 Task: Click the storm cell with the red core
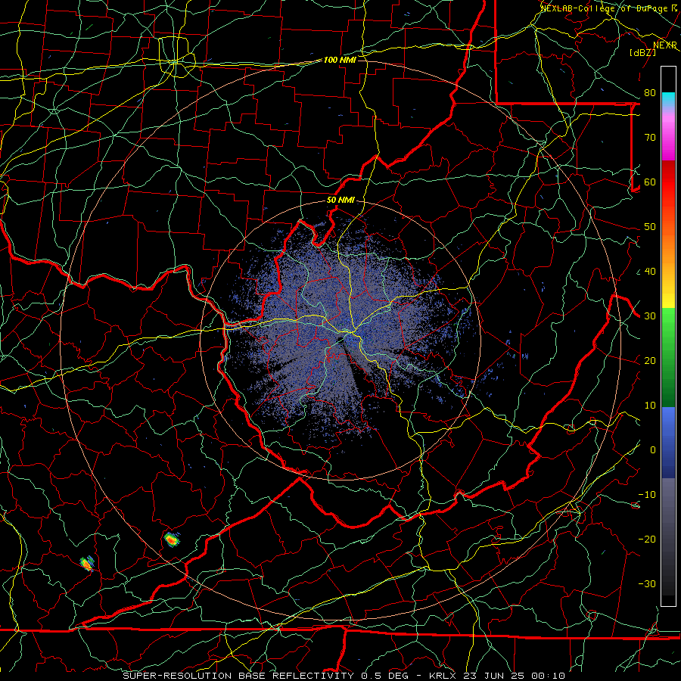tap(172, 540)
